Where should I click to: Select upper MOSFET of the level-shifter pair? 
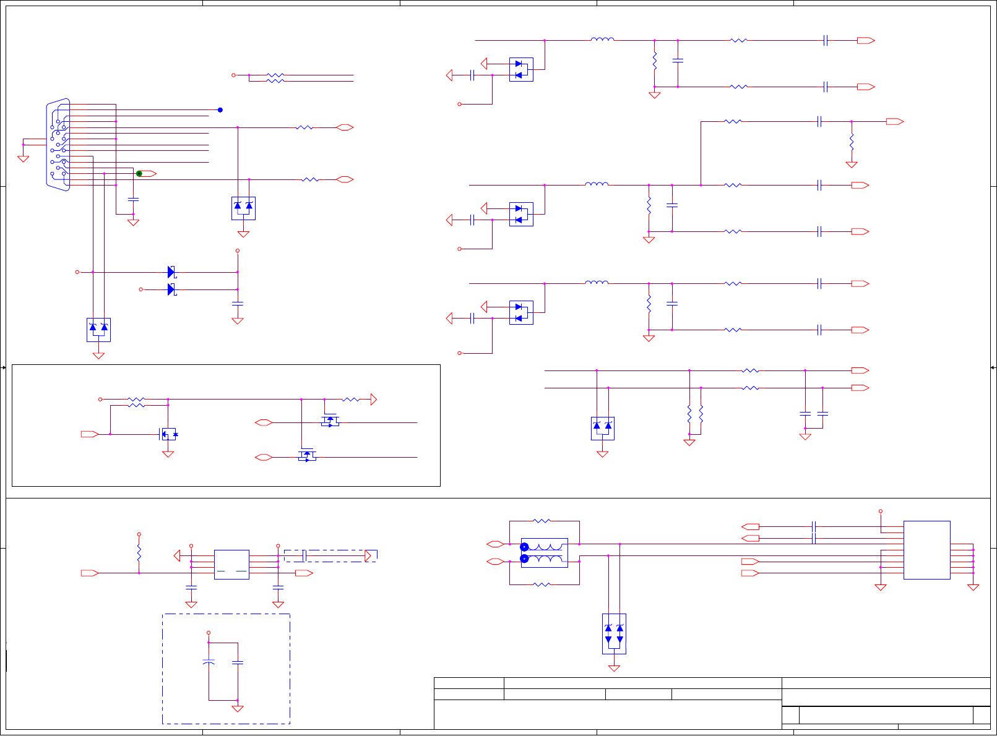[330, 422]
